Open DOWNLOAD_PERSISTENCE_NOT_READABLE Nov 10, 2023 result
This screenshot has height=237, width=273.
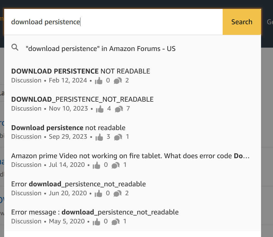pyautogui.click(x=82, y=99)
